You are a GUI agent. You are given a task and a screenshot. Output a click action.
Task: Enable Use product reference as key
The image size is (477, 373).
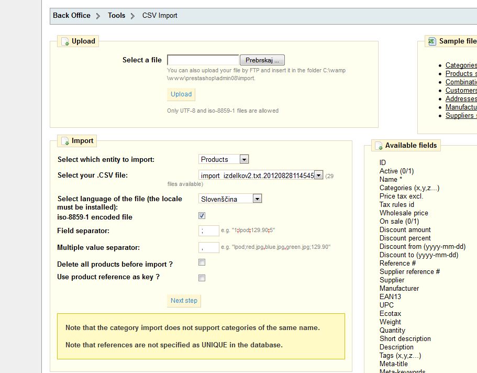(x=202, y=278)
